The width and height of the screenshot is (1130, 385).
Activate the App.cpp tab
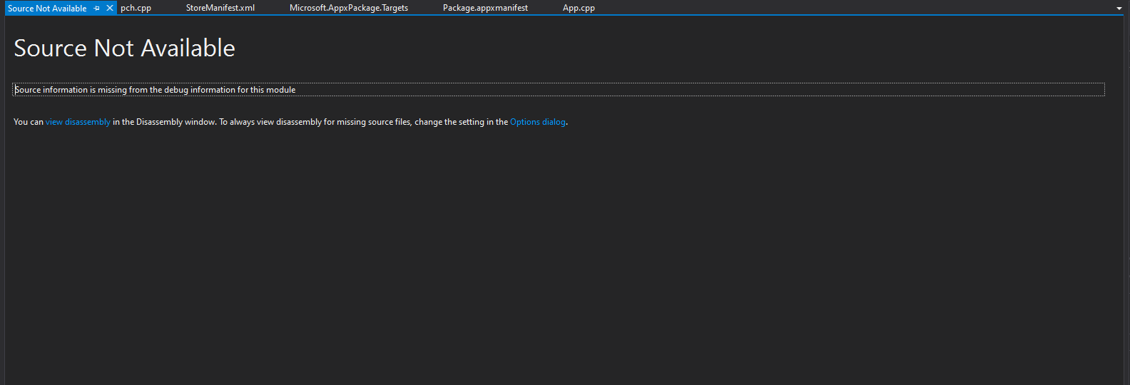(x=579, y=8)
